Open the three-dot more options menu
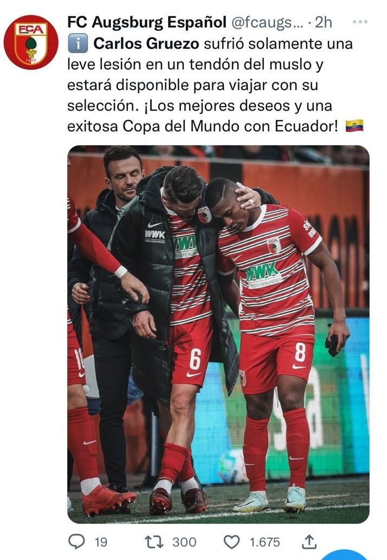The width and height of the screenshot is (387, 560). coord(359,22)
